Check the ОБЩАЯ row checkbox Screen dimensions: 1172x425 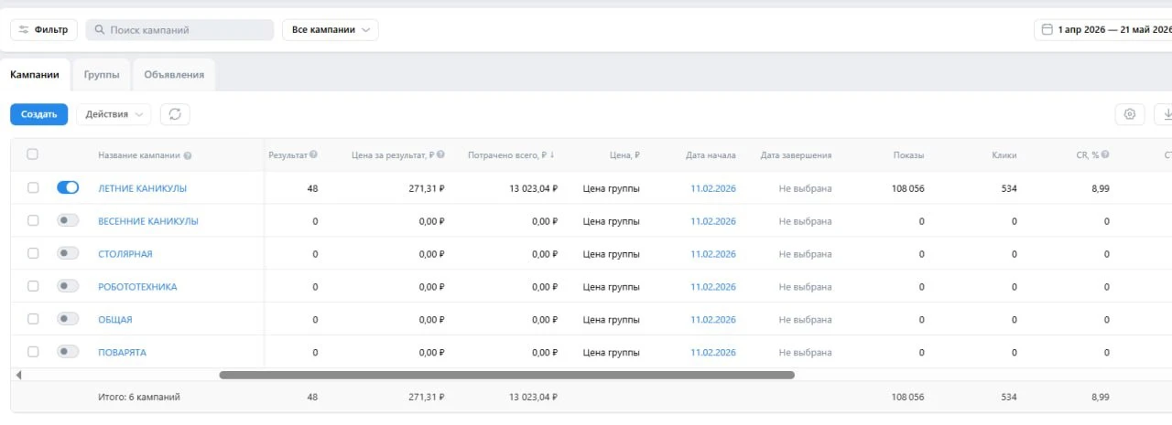click(33, 319)
